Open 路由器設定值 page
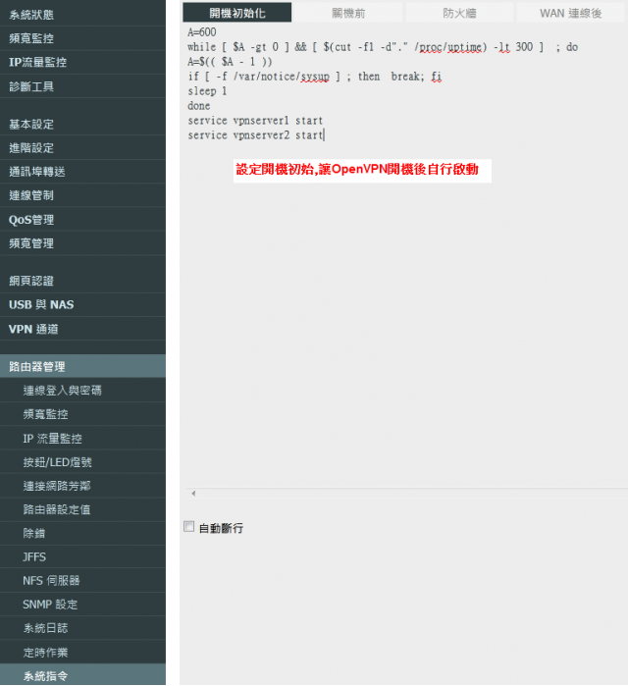This screenshot has height=686, width=628. coord(82,509)
